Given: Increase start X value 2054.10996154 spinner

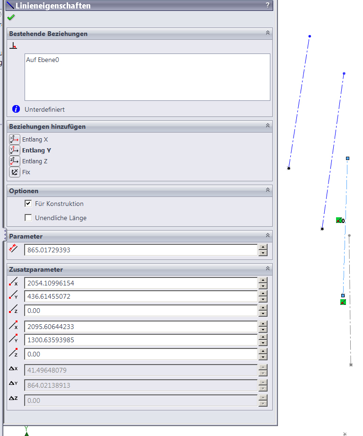Looking at the screenshot, I should pos(263,280).
